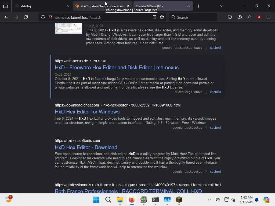275x206 pixels.
Task: Open weather widget on taskbar
Action: click(9, 199)
